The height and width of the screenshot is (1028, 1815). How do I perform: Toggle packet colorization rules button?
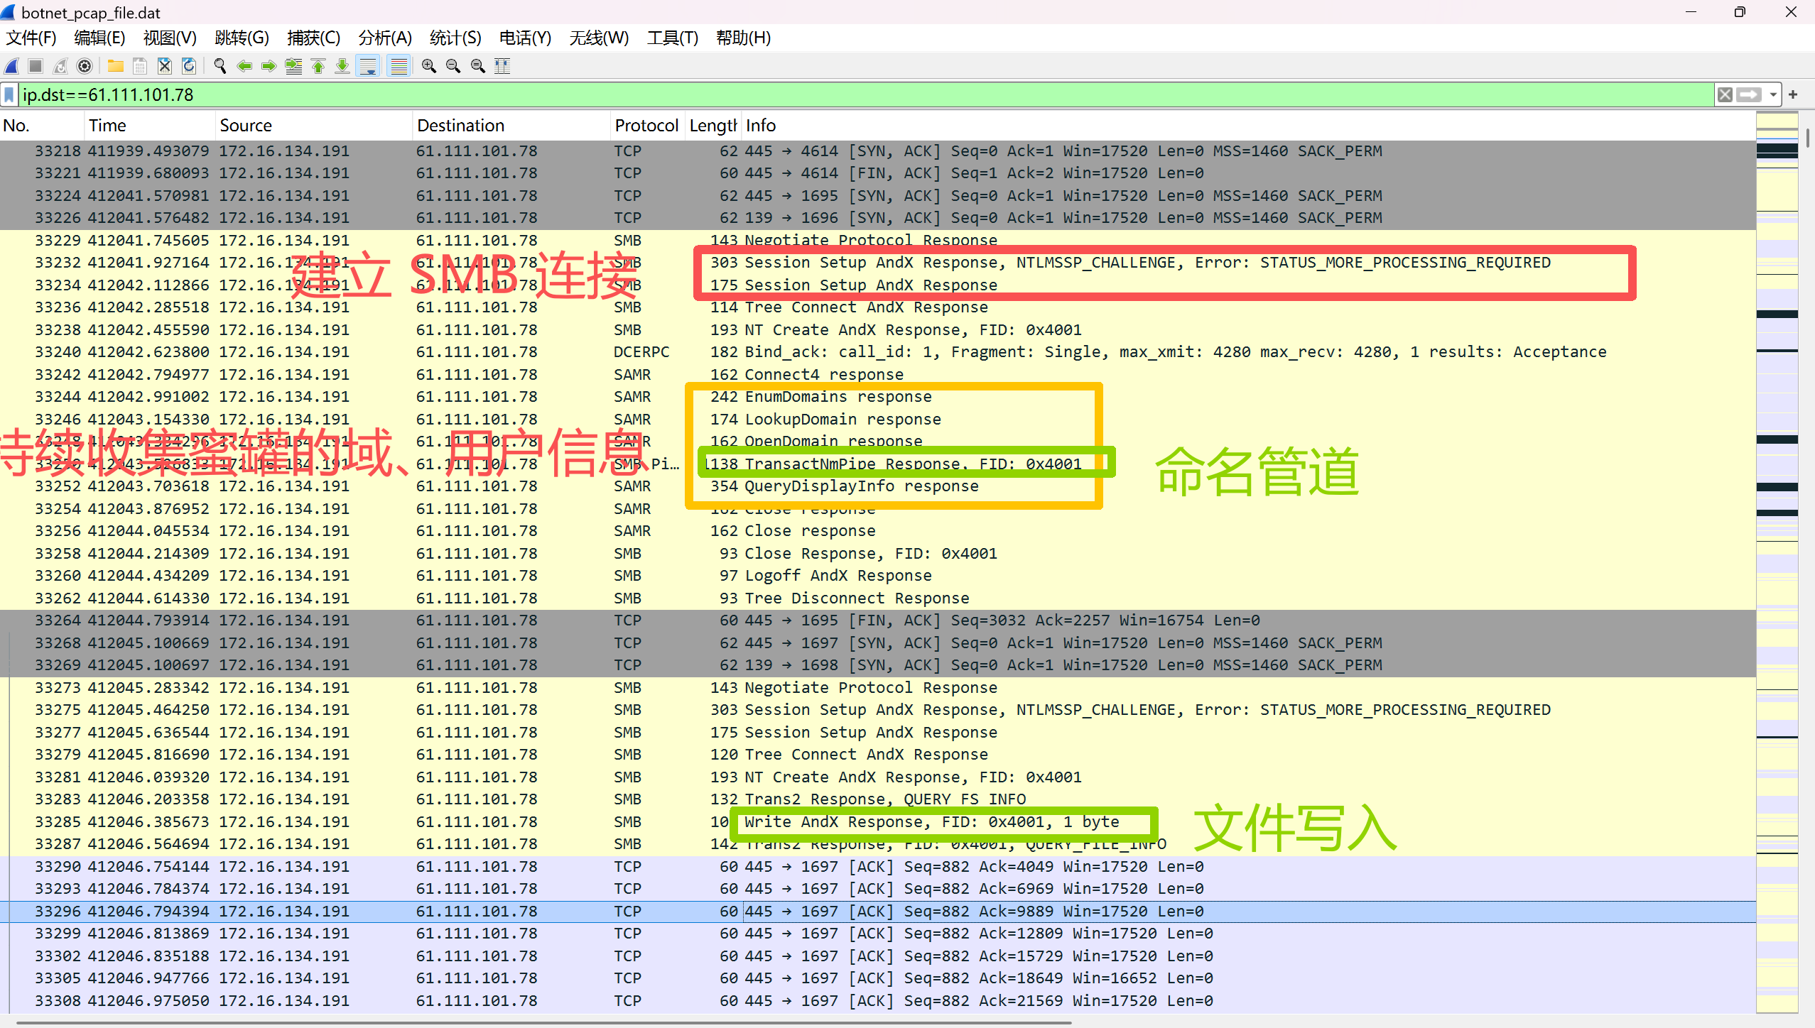click(x=399, y=66)
